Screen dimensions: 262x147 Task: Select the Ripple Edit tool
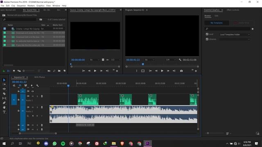click(4, 89)
